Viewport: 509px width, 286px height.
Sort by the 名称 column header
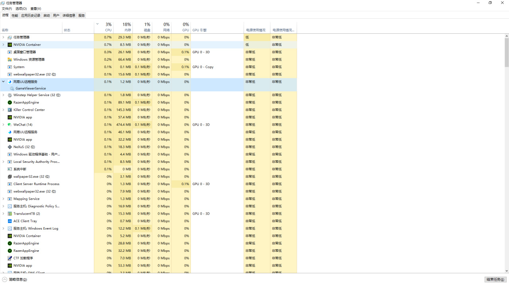point(31,27)
